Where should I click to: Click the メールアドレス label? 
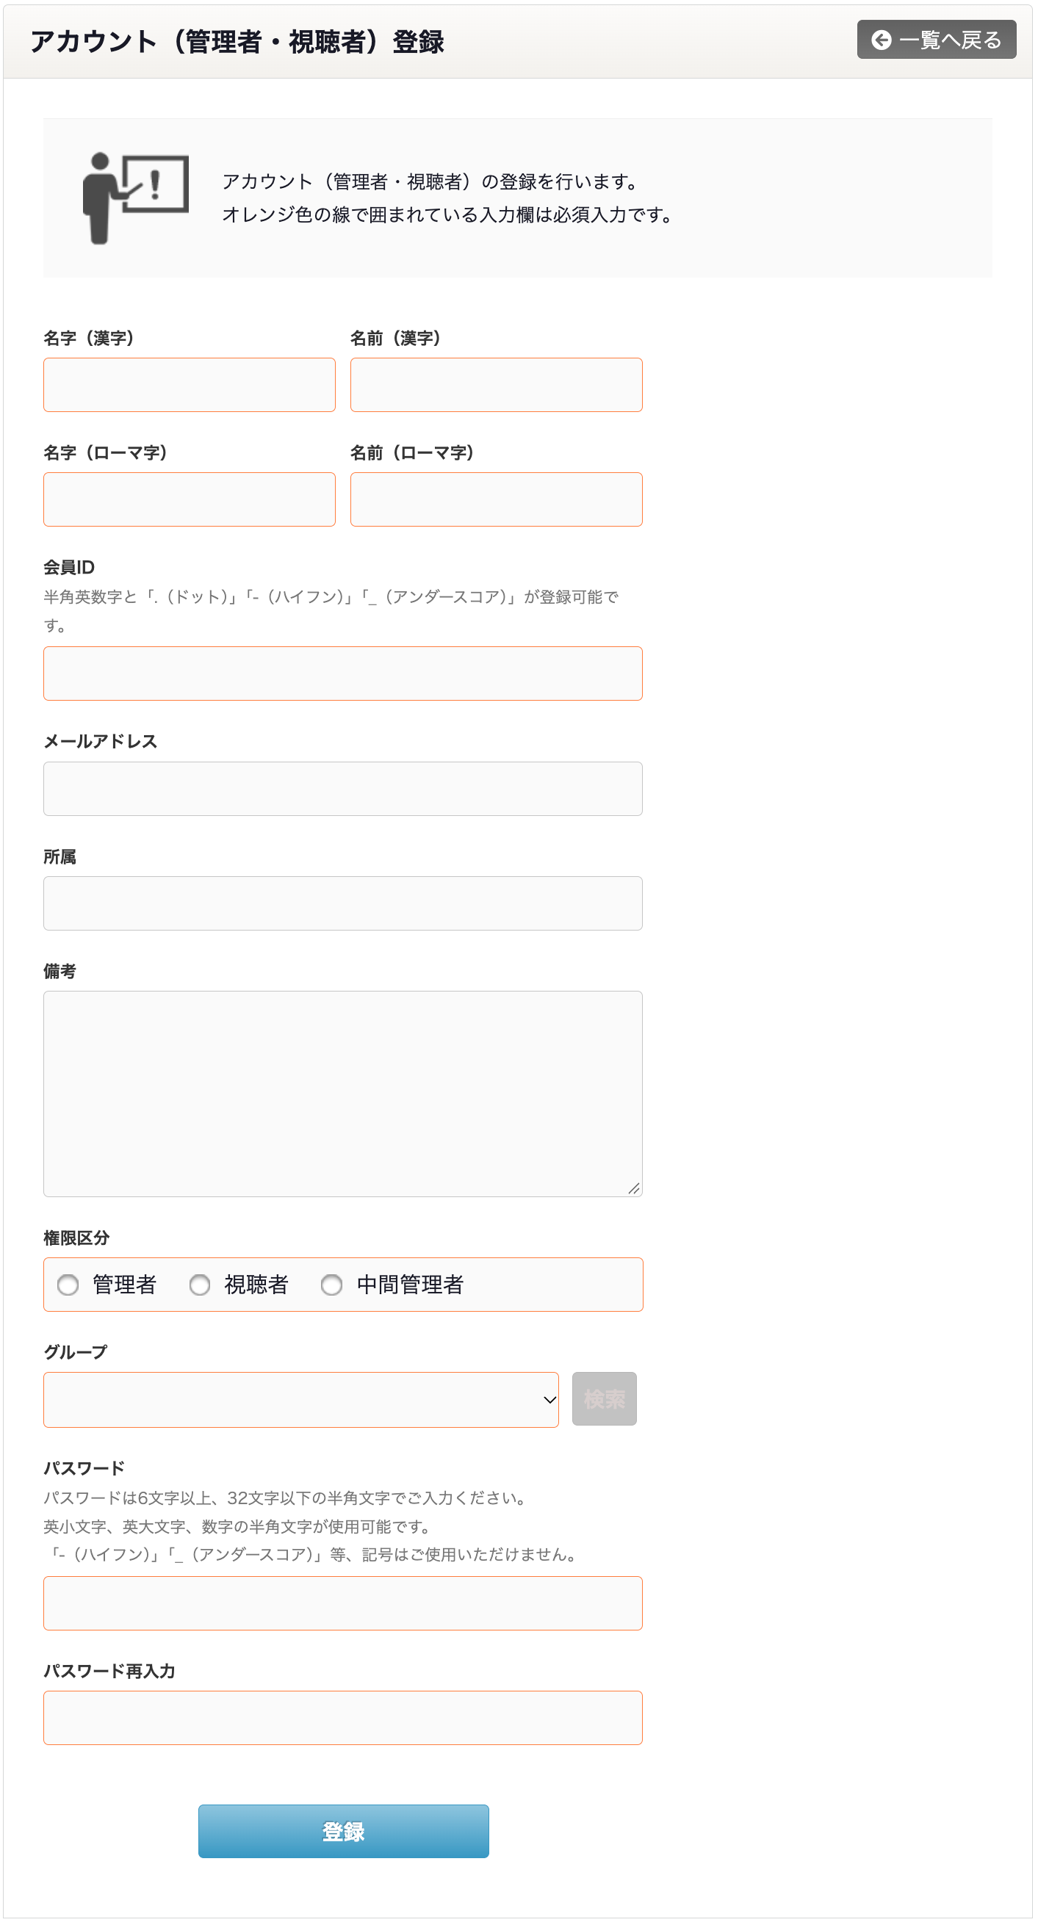101,741
